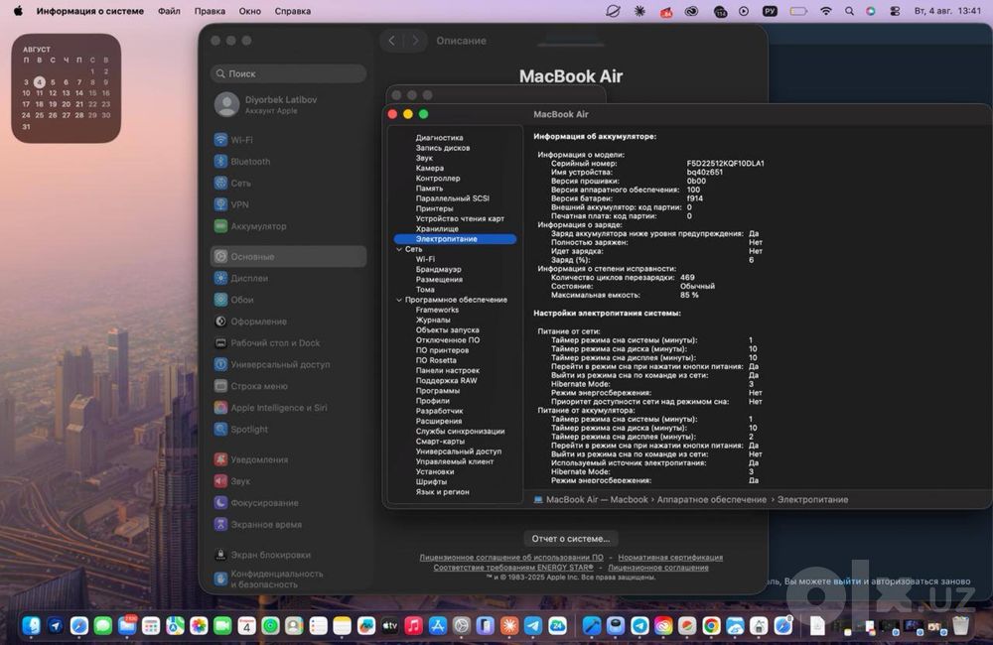
Task: Select Брандмауэр under Сеть in tree
Action: coord(438,270)
